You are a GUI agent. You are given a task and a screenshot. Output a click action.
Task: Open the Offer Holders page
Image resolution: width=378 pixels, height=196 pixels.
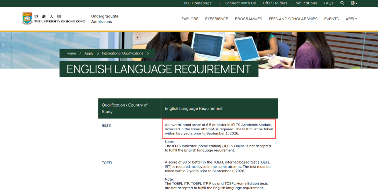(275, 3)
